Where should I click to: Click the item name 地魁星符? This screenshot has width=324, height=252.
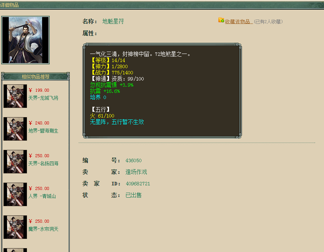click(x=113, y=21)
